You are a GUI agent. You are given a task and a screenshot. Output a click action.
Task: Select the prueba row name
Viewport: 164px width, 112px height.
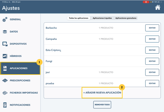(50, 83)
